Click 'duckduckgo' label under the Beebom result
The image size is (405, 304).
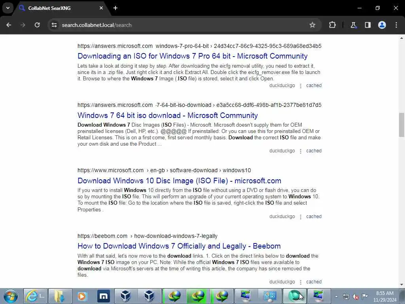(x=282, y=282)
